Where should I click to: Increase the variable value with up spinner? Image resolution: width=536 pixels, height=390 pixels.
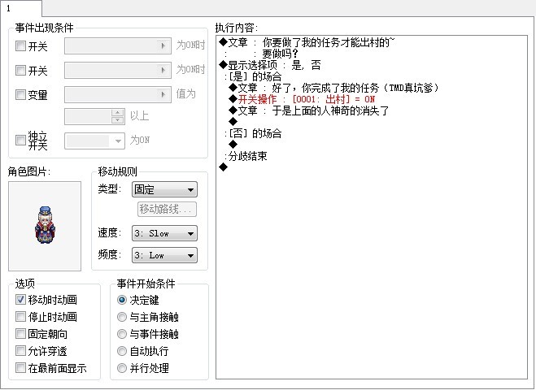coord(118,113)
